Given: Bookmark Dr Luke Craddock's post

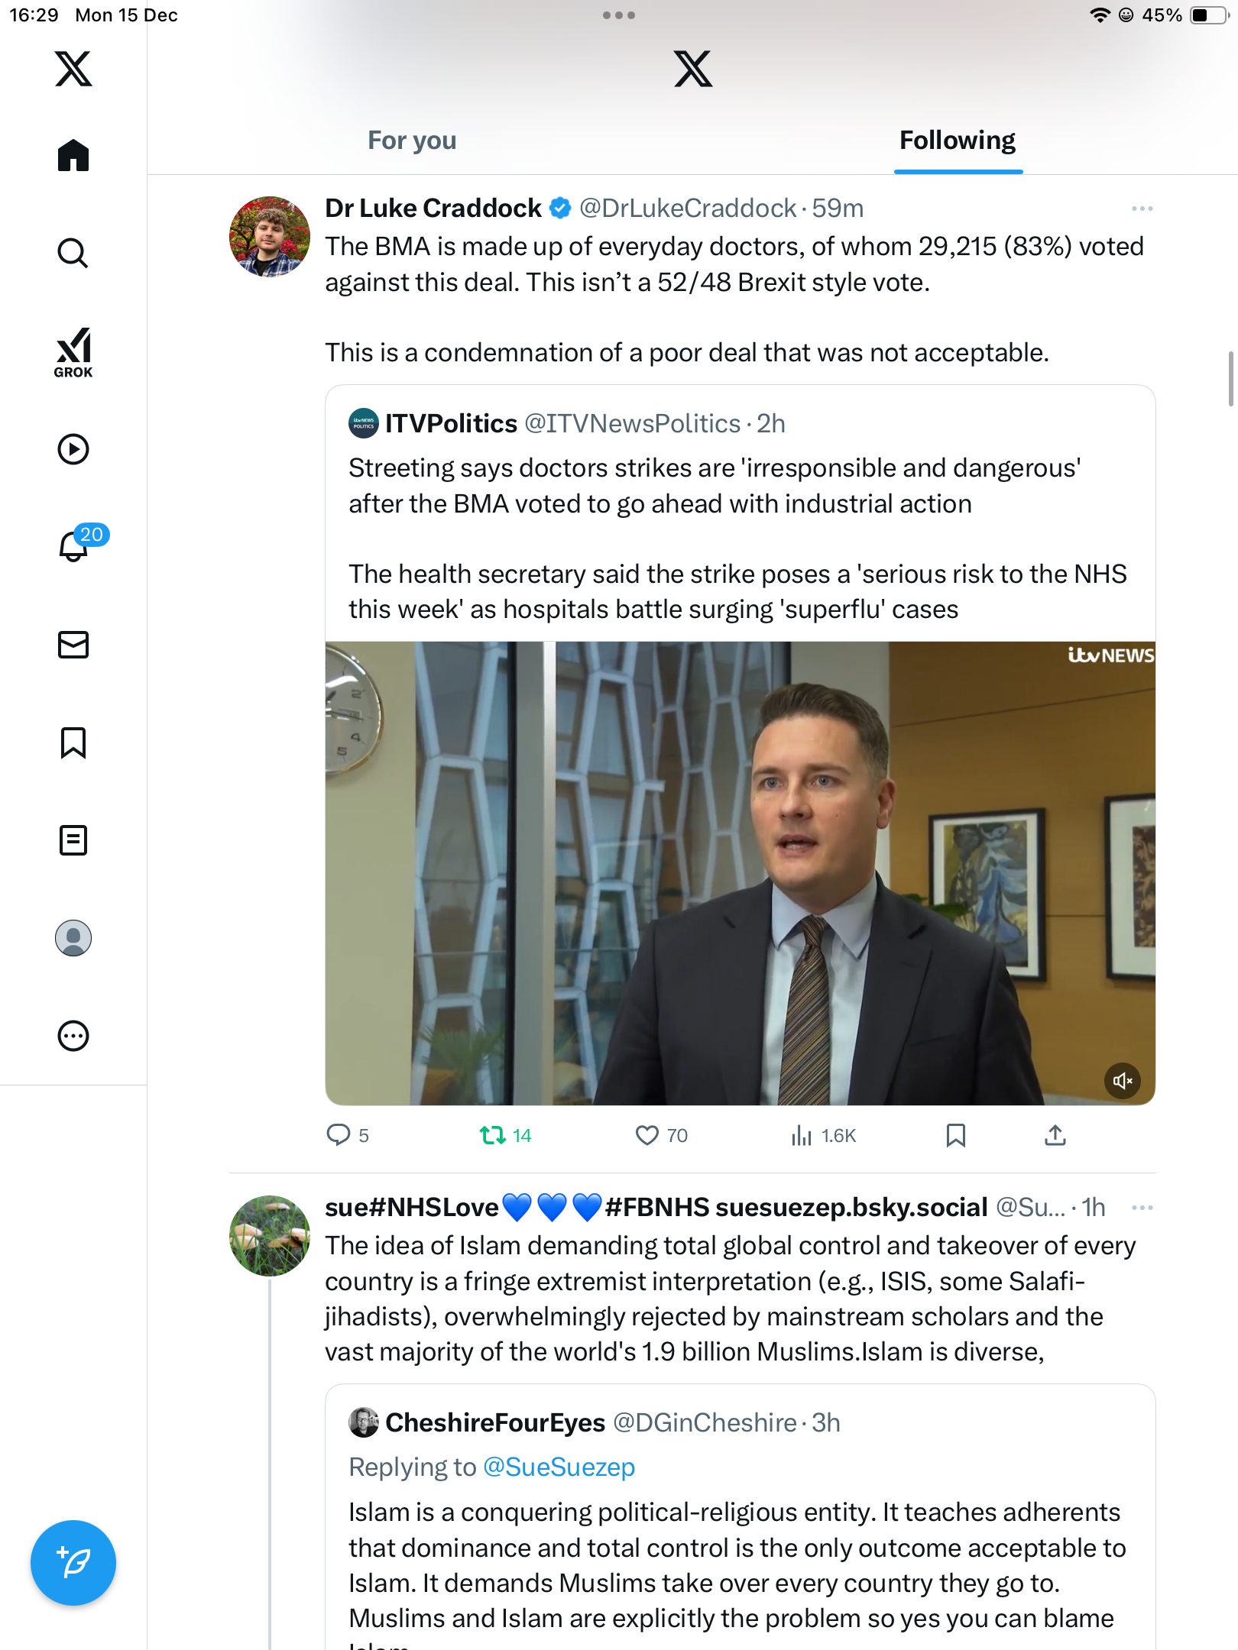Looking at the screenshot, I should click(x=955, y=1135).
